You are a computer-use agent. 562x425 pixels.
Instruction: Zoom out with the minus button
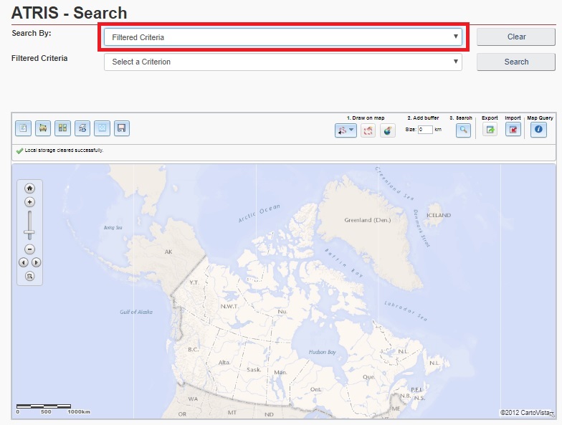click(29, 249)
